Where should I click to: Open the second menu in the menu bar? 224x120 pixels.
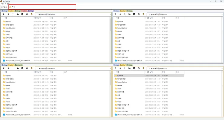pyautogui.click(x=7, y=4)
